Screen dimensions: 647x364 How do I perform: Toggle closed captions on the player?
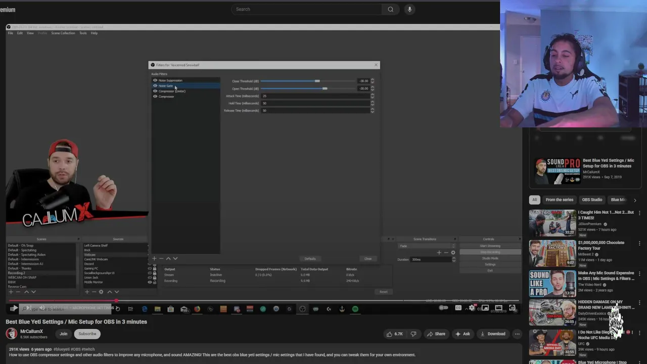click(458, 308)
